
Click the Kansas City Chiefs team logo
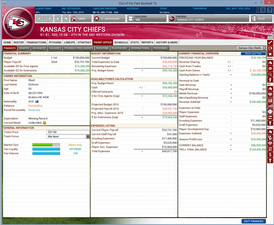coord(18,22)
